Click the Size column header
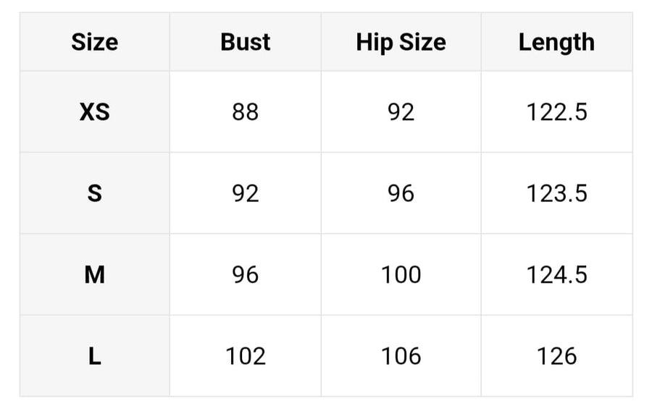 (x=94, y=42)
